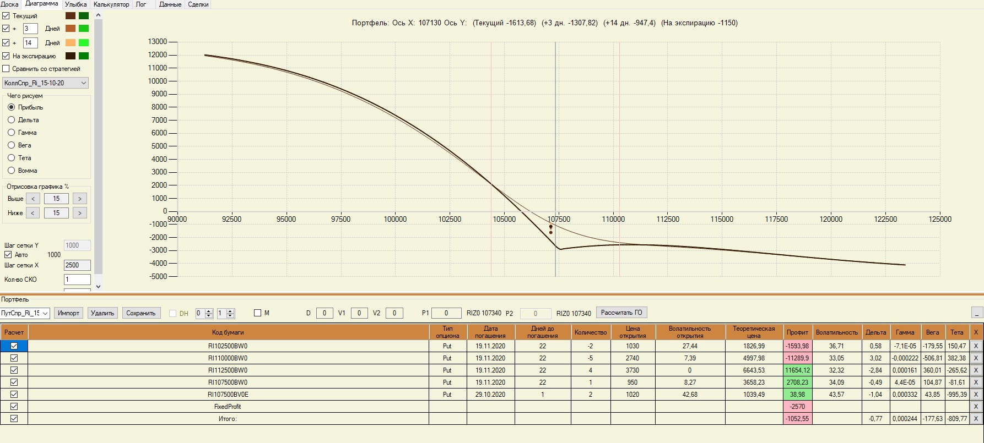984x443 pixels.
Task: Uncheck the На экспирацию checkbox
Action: coord(6,56)
